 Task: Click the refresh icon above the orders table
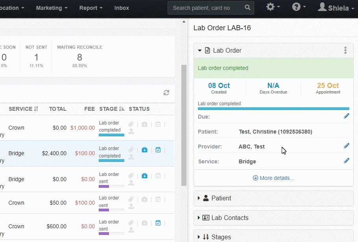pyautogui.click(x=166, y=93)
